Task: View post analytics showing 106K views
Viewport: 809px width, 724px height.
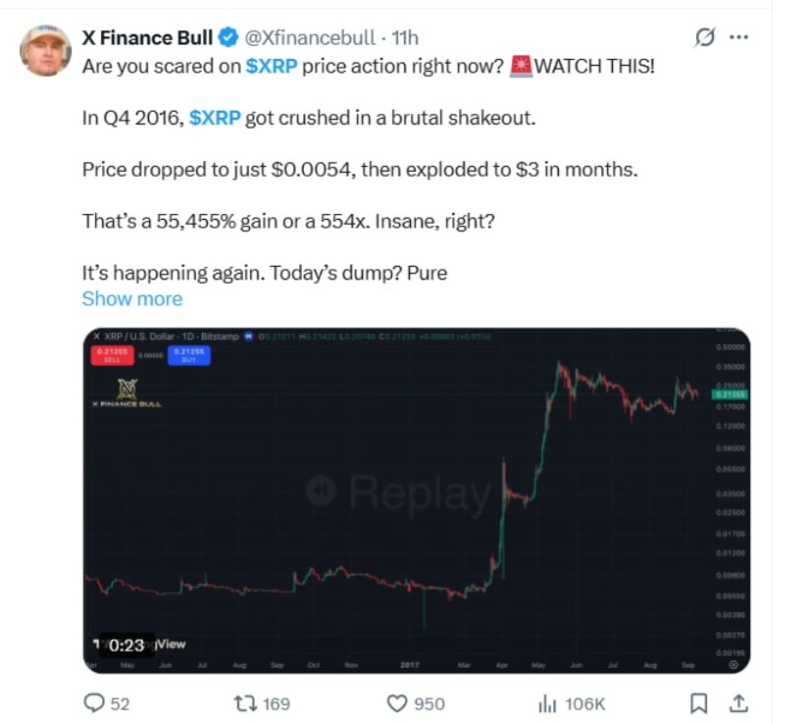Action: click(x=545, y=702)
